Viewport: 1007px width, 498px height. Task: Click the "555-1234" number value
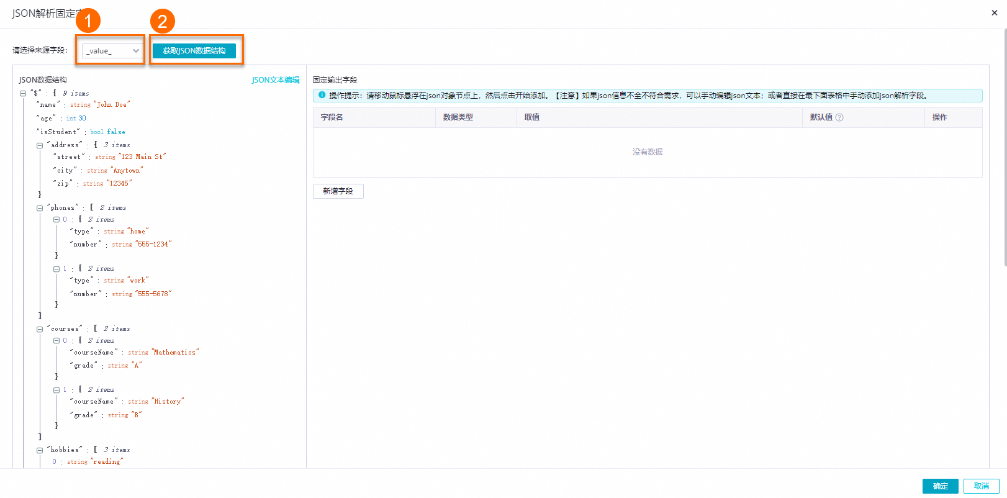(153, 245)
